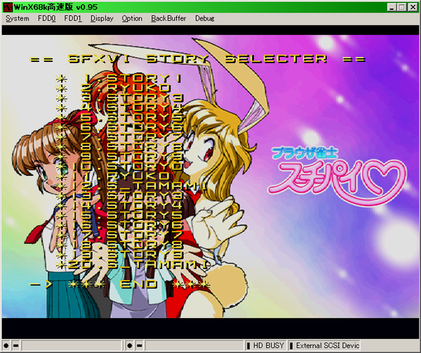The width and height of the screenshot is (421, 353).
Task: Select the top entry 1 STORY1
Action: pos(133,78)
